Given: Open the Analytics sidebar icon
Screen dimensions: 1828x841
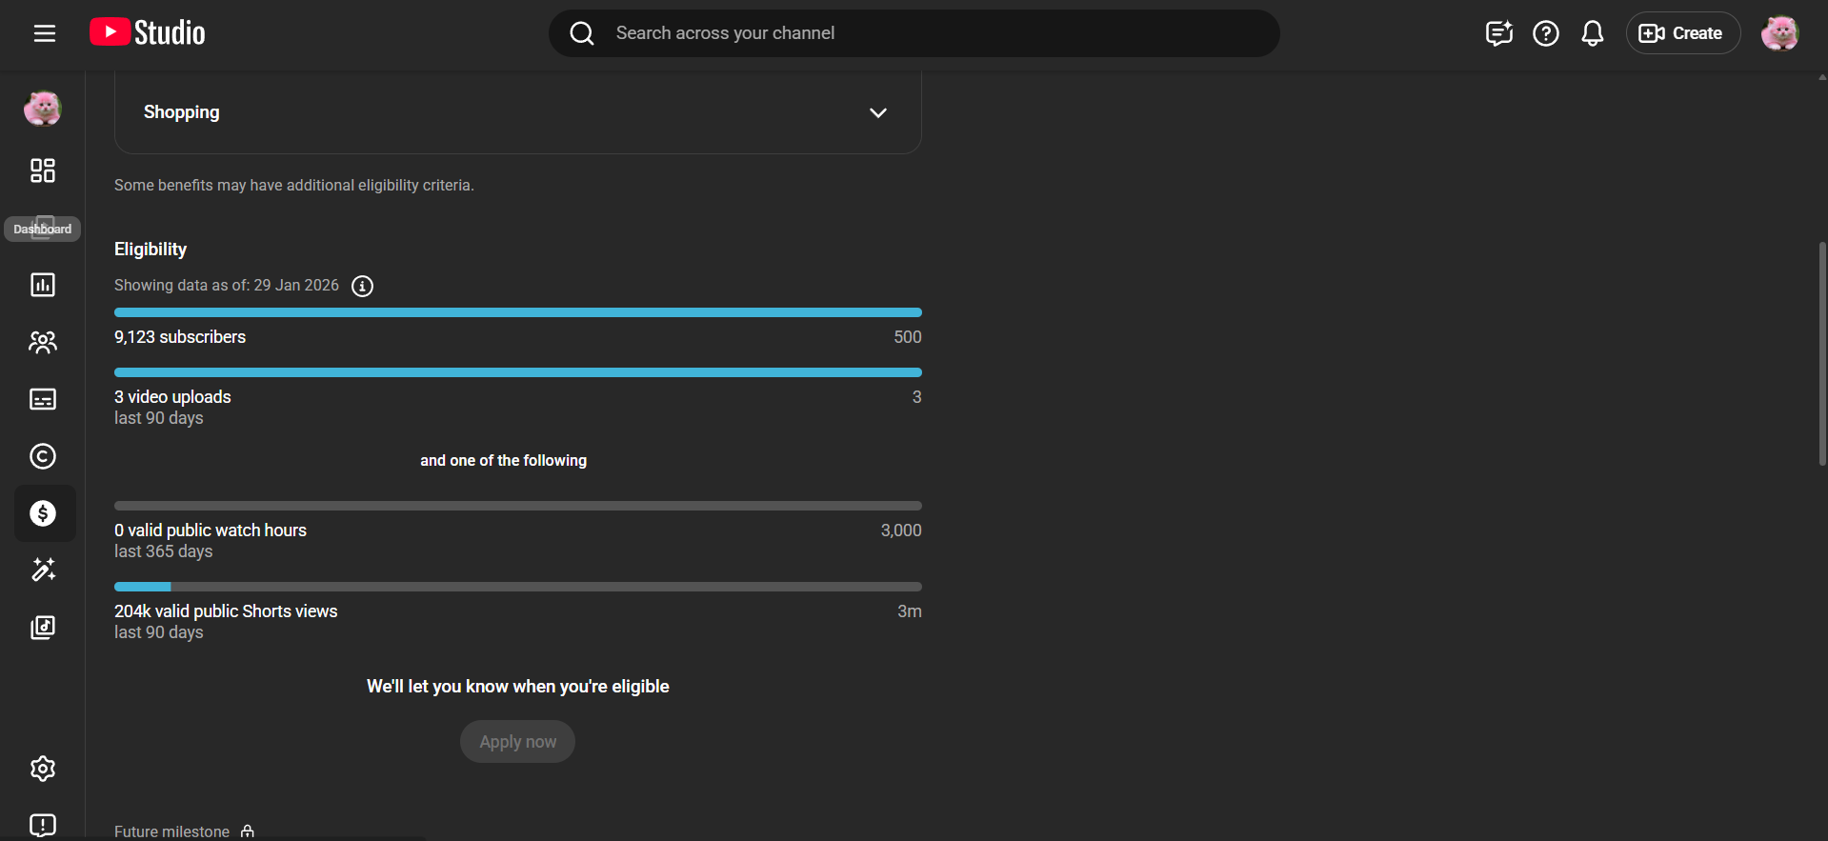Looking at the screenshot, I should 43,285.
